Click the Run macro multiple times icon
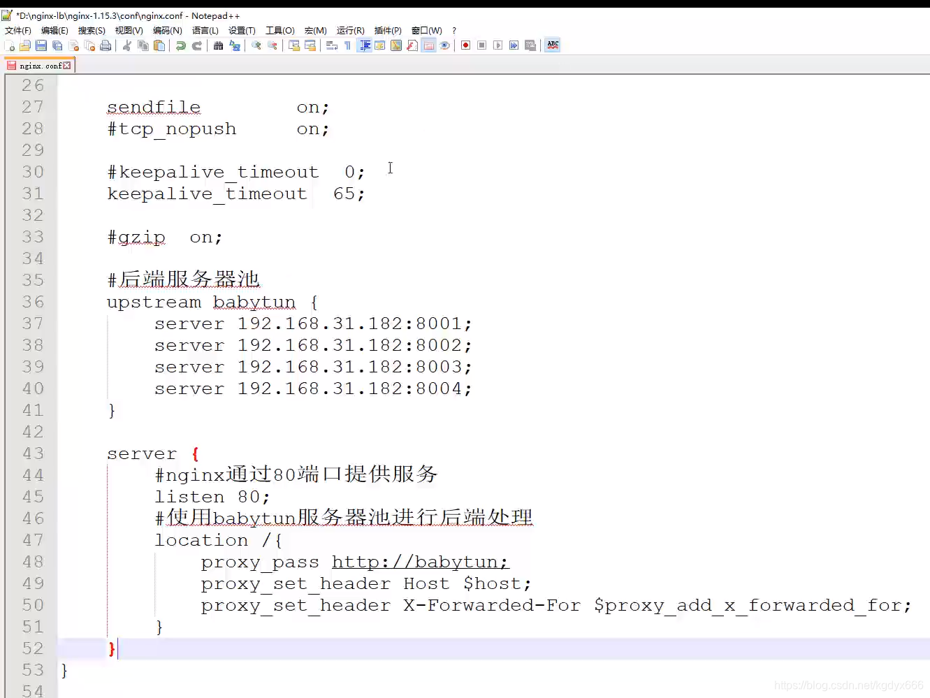The height and width of the screenshot is (698, 930). tap(514, 45)
